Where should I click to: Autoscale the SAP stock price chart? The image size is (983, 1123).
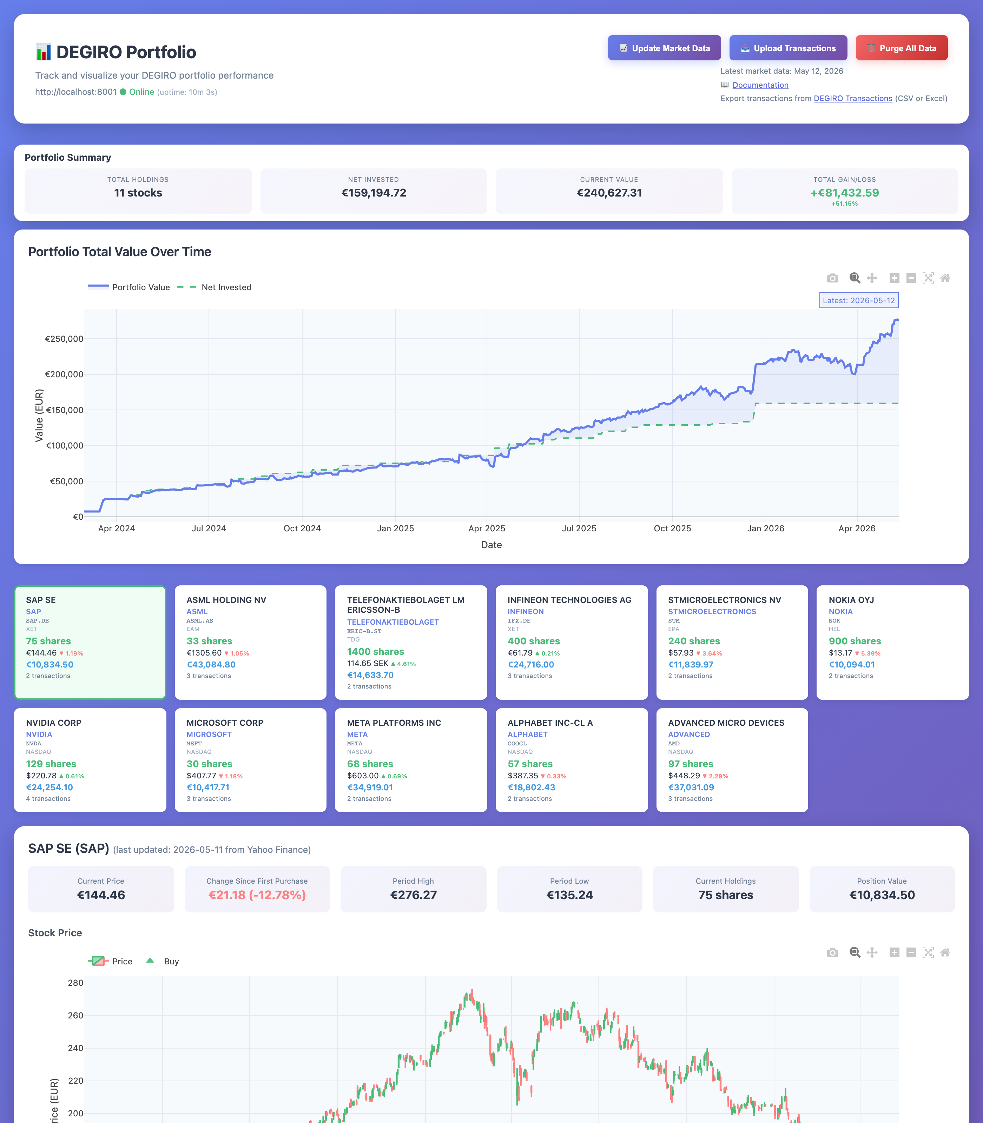point(928,952)
